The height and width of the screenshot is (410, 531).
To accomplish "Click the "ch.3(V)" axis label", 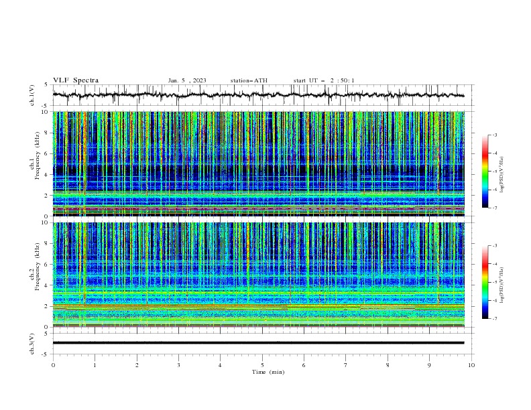I will [32, 344].
